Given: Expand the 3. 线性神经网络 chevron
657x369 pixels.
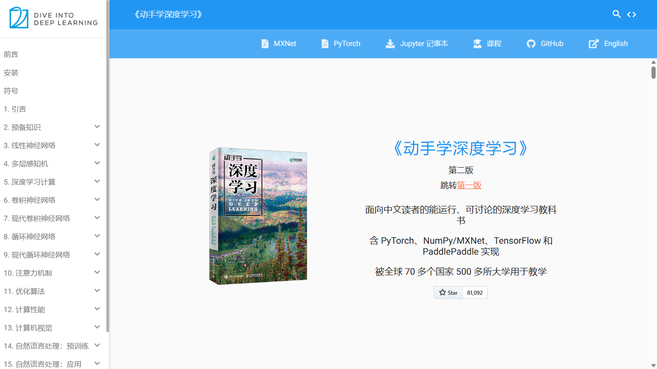Looking at the screenshot, I should [97, 145].
